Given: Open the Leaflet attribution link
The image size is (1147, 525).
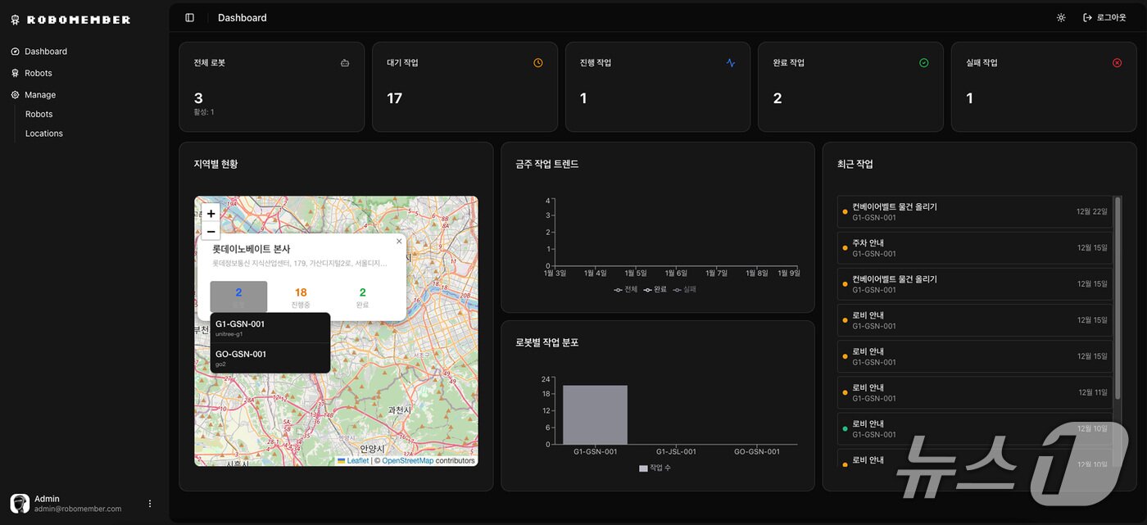Looking at the screenshot, I should (x=357, y=461).
